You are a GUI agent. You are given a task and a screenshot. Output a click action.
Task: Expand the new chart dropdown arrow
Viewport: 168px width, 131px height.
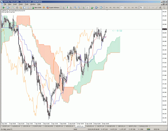click(x=5, y=8)
